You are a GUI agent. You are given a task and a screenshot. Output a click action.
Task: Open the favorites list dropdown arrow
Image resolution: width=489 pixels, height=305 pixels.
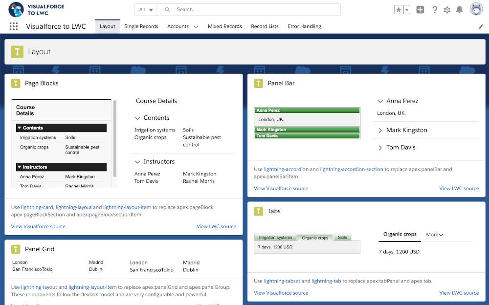click(407, 10)
